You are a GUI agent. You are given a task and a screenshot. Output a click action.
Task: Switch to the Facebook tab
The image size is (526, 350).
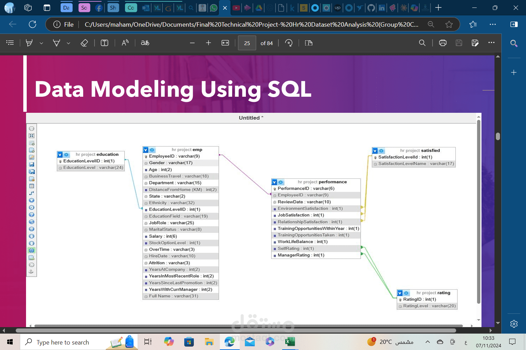(x=99, y=8)
